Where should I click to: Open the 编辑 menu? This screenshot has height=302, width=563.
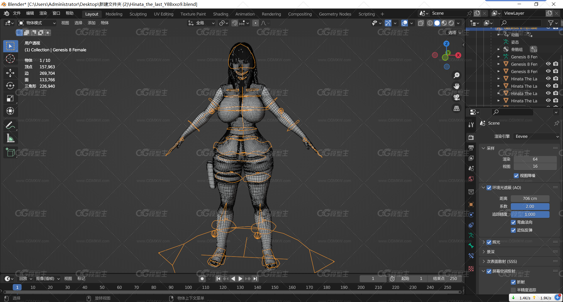(30, 13)
